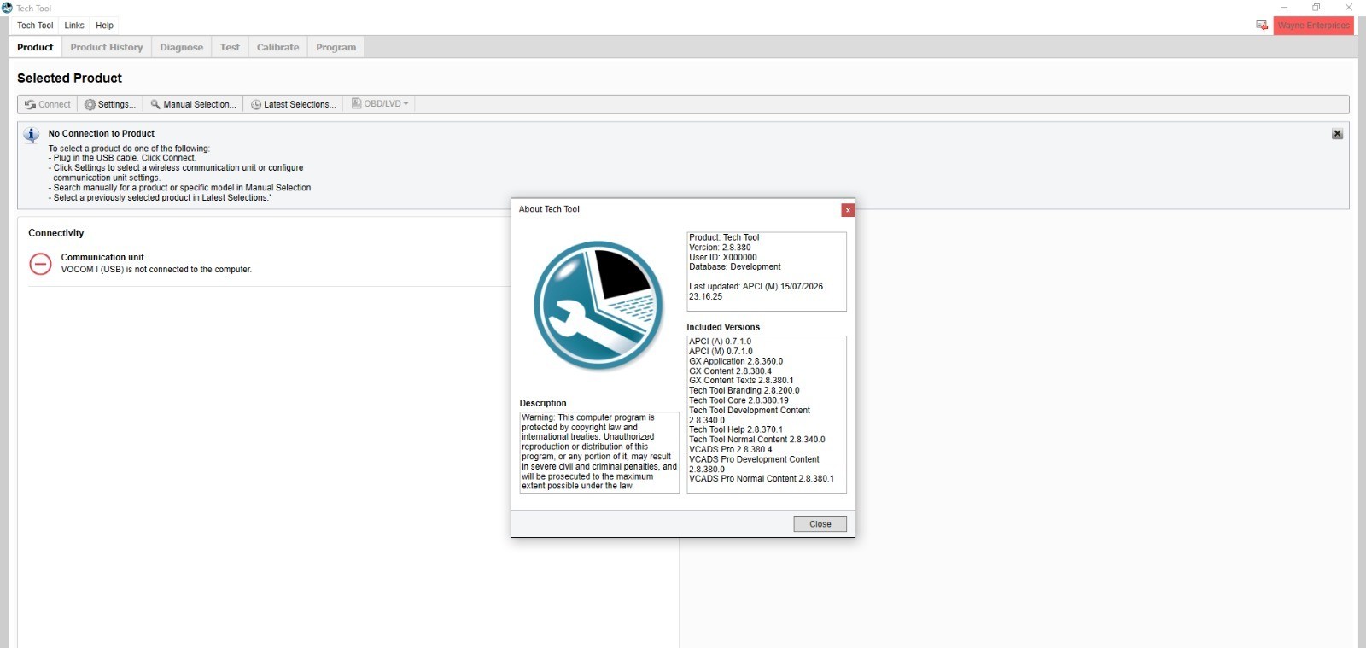Click the red communication unit status icon
Screen dimensions: 1366x648
tap(40, 264)
